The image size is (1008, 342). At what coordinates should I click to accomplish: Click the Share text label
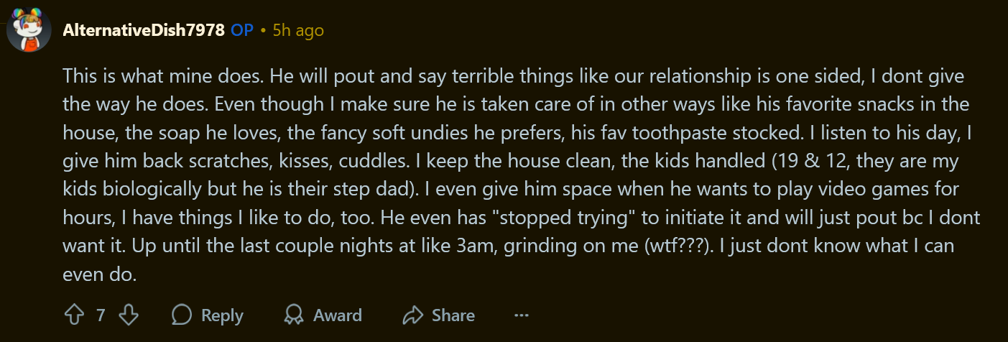(453, 315)
